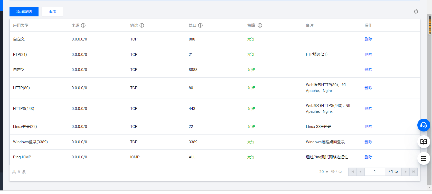Click port value 3389
The image size is (432, 194).
click(193, 142)
